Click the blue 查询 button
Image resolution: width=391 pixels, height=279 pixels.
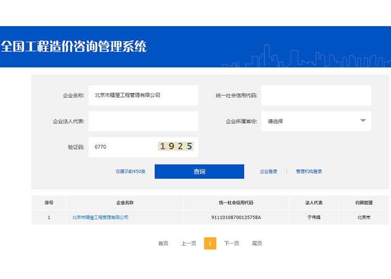click(199, 171)
